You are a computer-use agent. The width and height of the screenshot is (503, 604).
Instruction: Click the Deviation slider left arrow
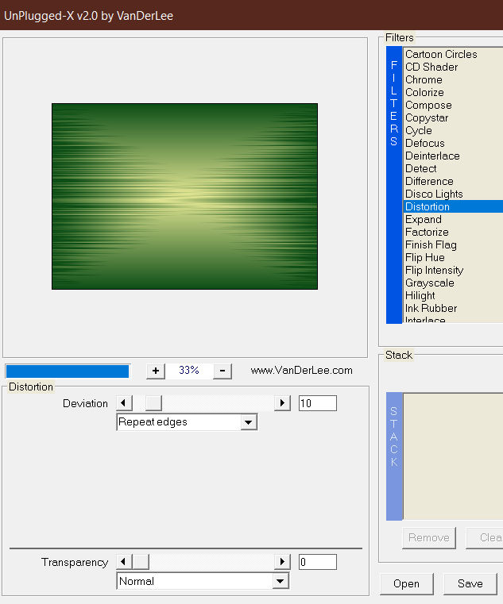(124, 403)
